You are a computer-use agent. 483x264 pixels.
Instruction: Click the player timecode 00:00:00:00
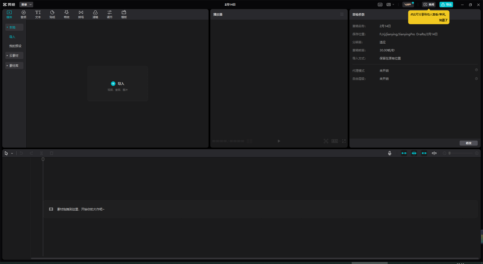pyautogui.click(x=219, y=141)
